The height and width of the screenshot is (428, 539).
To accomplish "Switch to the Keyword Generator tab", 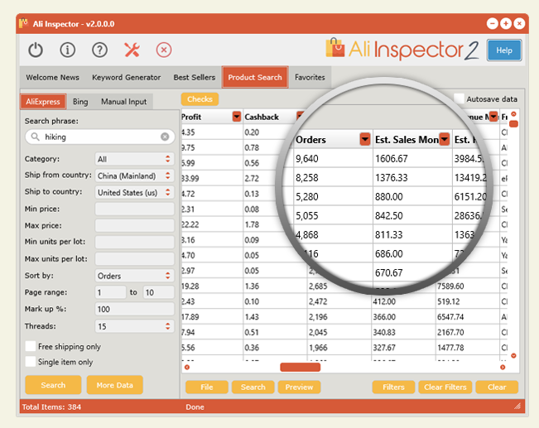I will tap(126, 77).
